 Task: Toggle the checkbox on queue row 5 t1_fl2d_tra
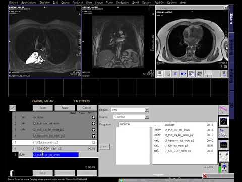coord(94,142)
